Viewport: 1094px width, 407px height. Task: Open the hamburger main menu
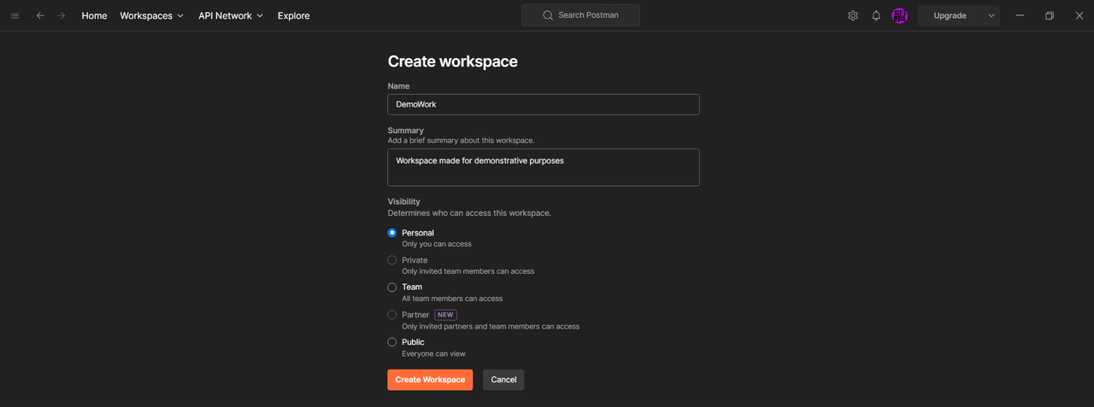click(x=15, y=15)
